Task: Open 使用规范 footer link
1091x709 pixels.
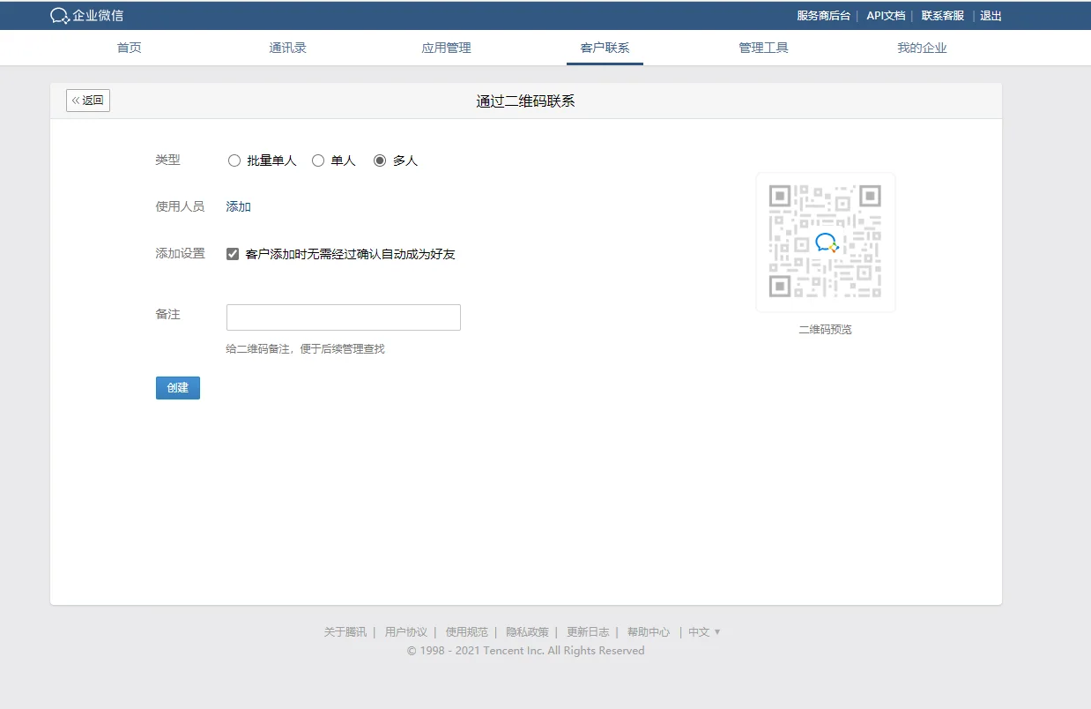Action: click(x=467, y=632)
